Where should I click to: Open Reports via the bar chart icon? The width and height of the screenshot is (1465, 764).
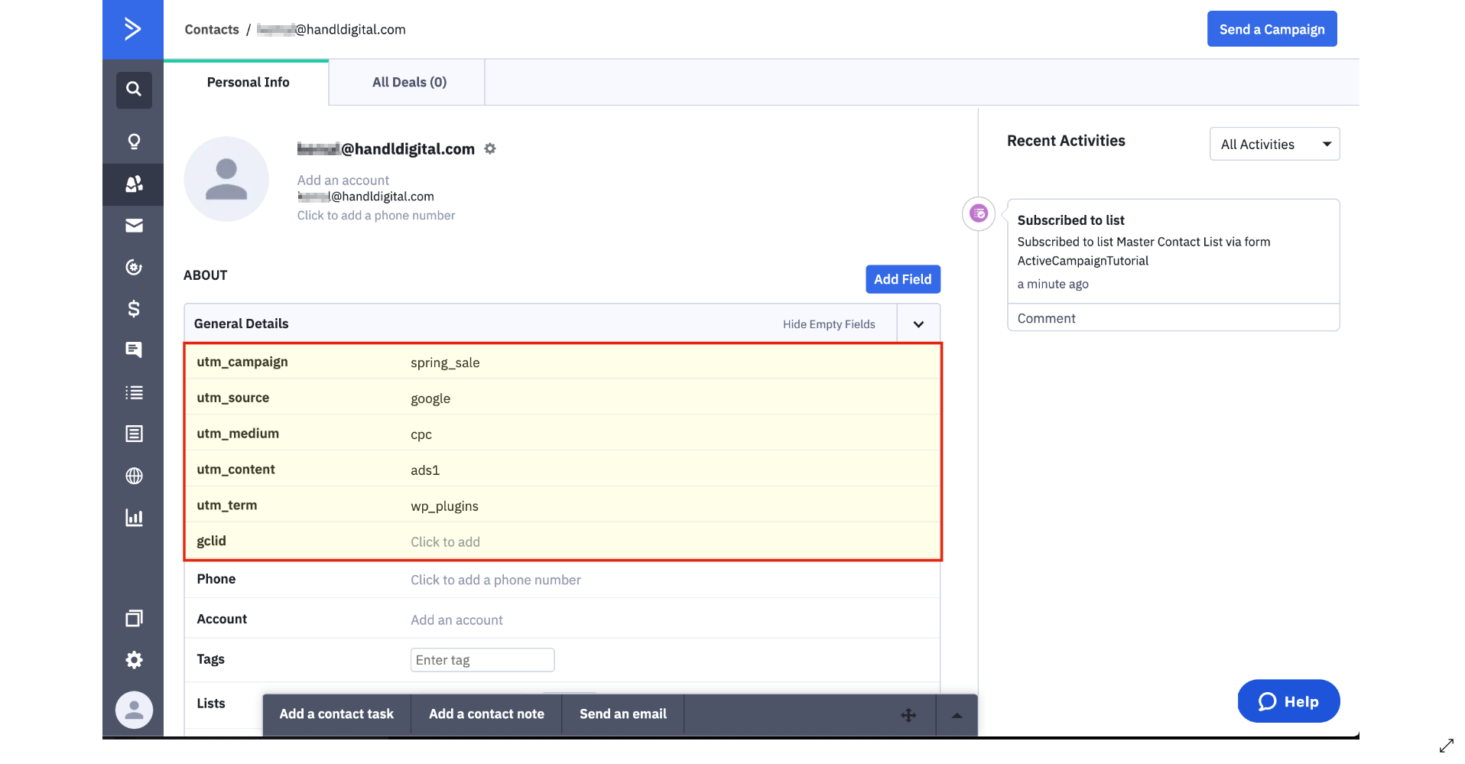[134, 518]
